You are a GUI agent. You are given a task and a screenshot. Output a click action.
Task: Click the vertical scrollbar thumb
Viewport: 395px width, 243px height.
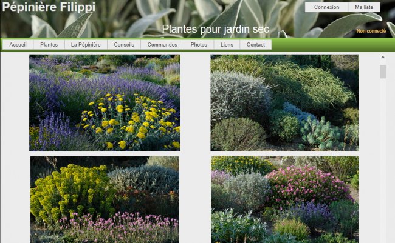coord(383,72)
